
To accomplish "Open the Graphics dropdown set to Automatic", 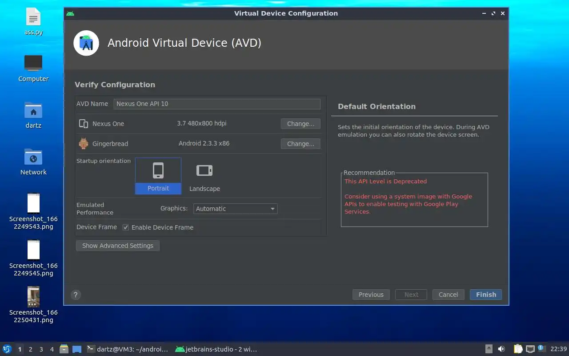I will (236, 209).
